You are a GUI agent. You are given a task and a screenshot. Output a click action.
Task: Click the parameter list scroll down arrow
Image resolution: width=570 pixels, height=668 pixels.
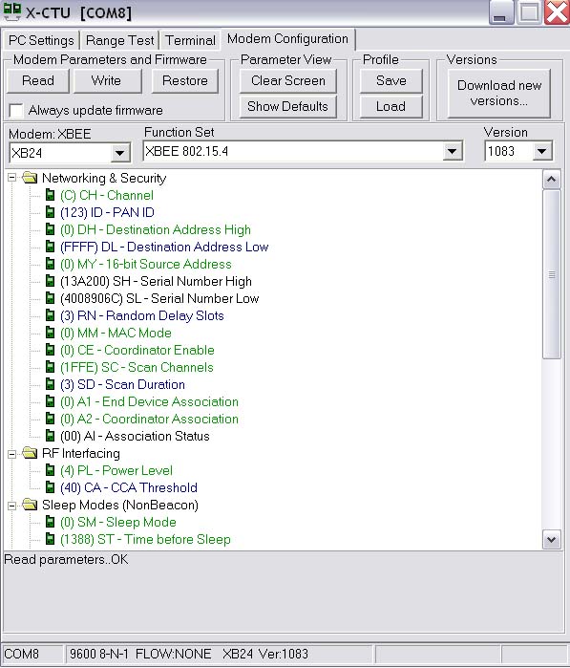tap(552, 540)
